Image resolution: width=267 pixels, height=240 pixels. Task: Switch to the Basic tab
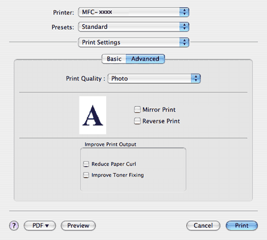(114, 59)
